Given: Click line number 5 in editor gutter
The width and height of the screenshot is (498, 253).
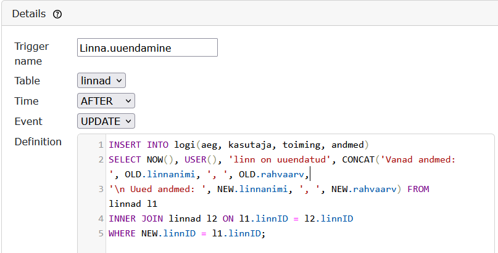Looking at the screenshot, I should (x=100, y=233).
